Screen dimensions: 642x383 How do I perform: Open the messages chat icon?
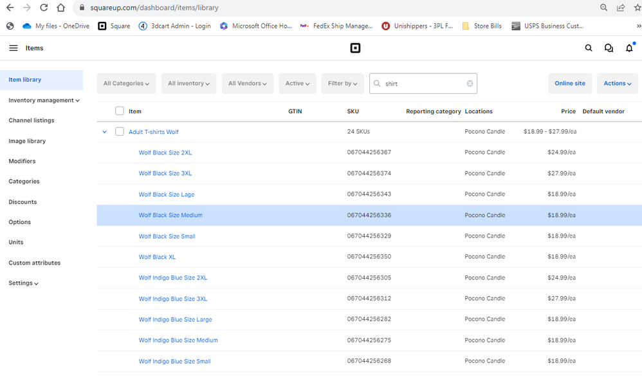click(x=609, y=48)
